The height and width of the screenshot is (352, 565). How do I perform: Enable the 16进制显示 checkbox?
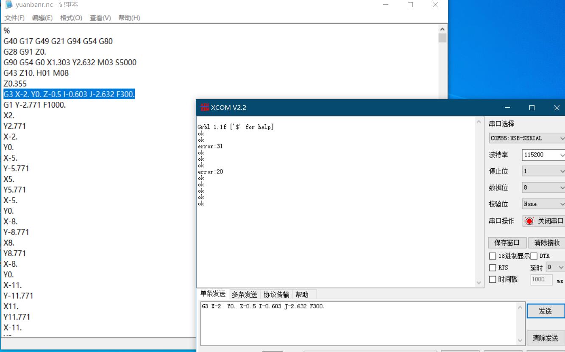[493, 256]
